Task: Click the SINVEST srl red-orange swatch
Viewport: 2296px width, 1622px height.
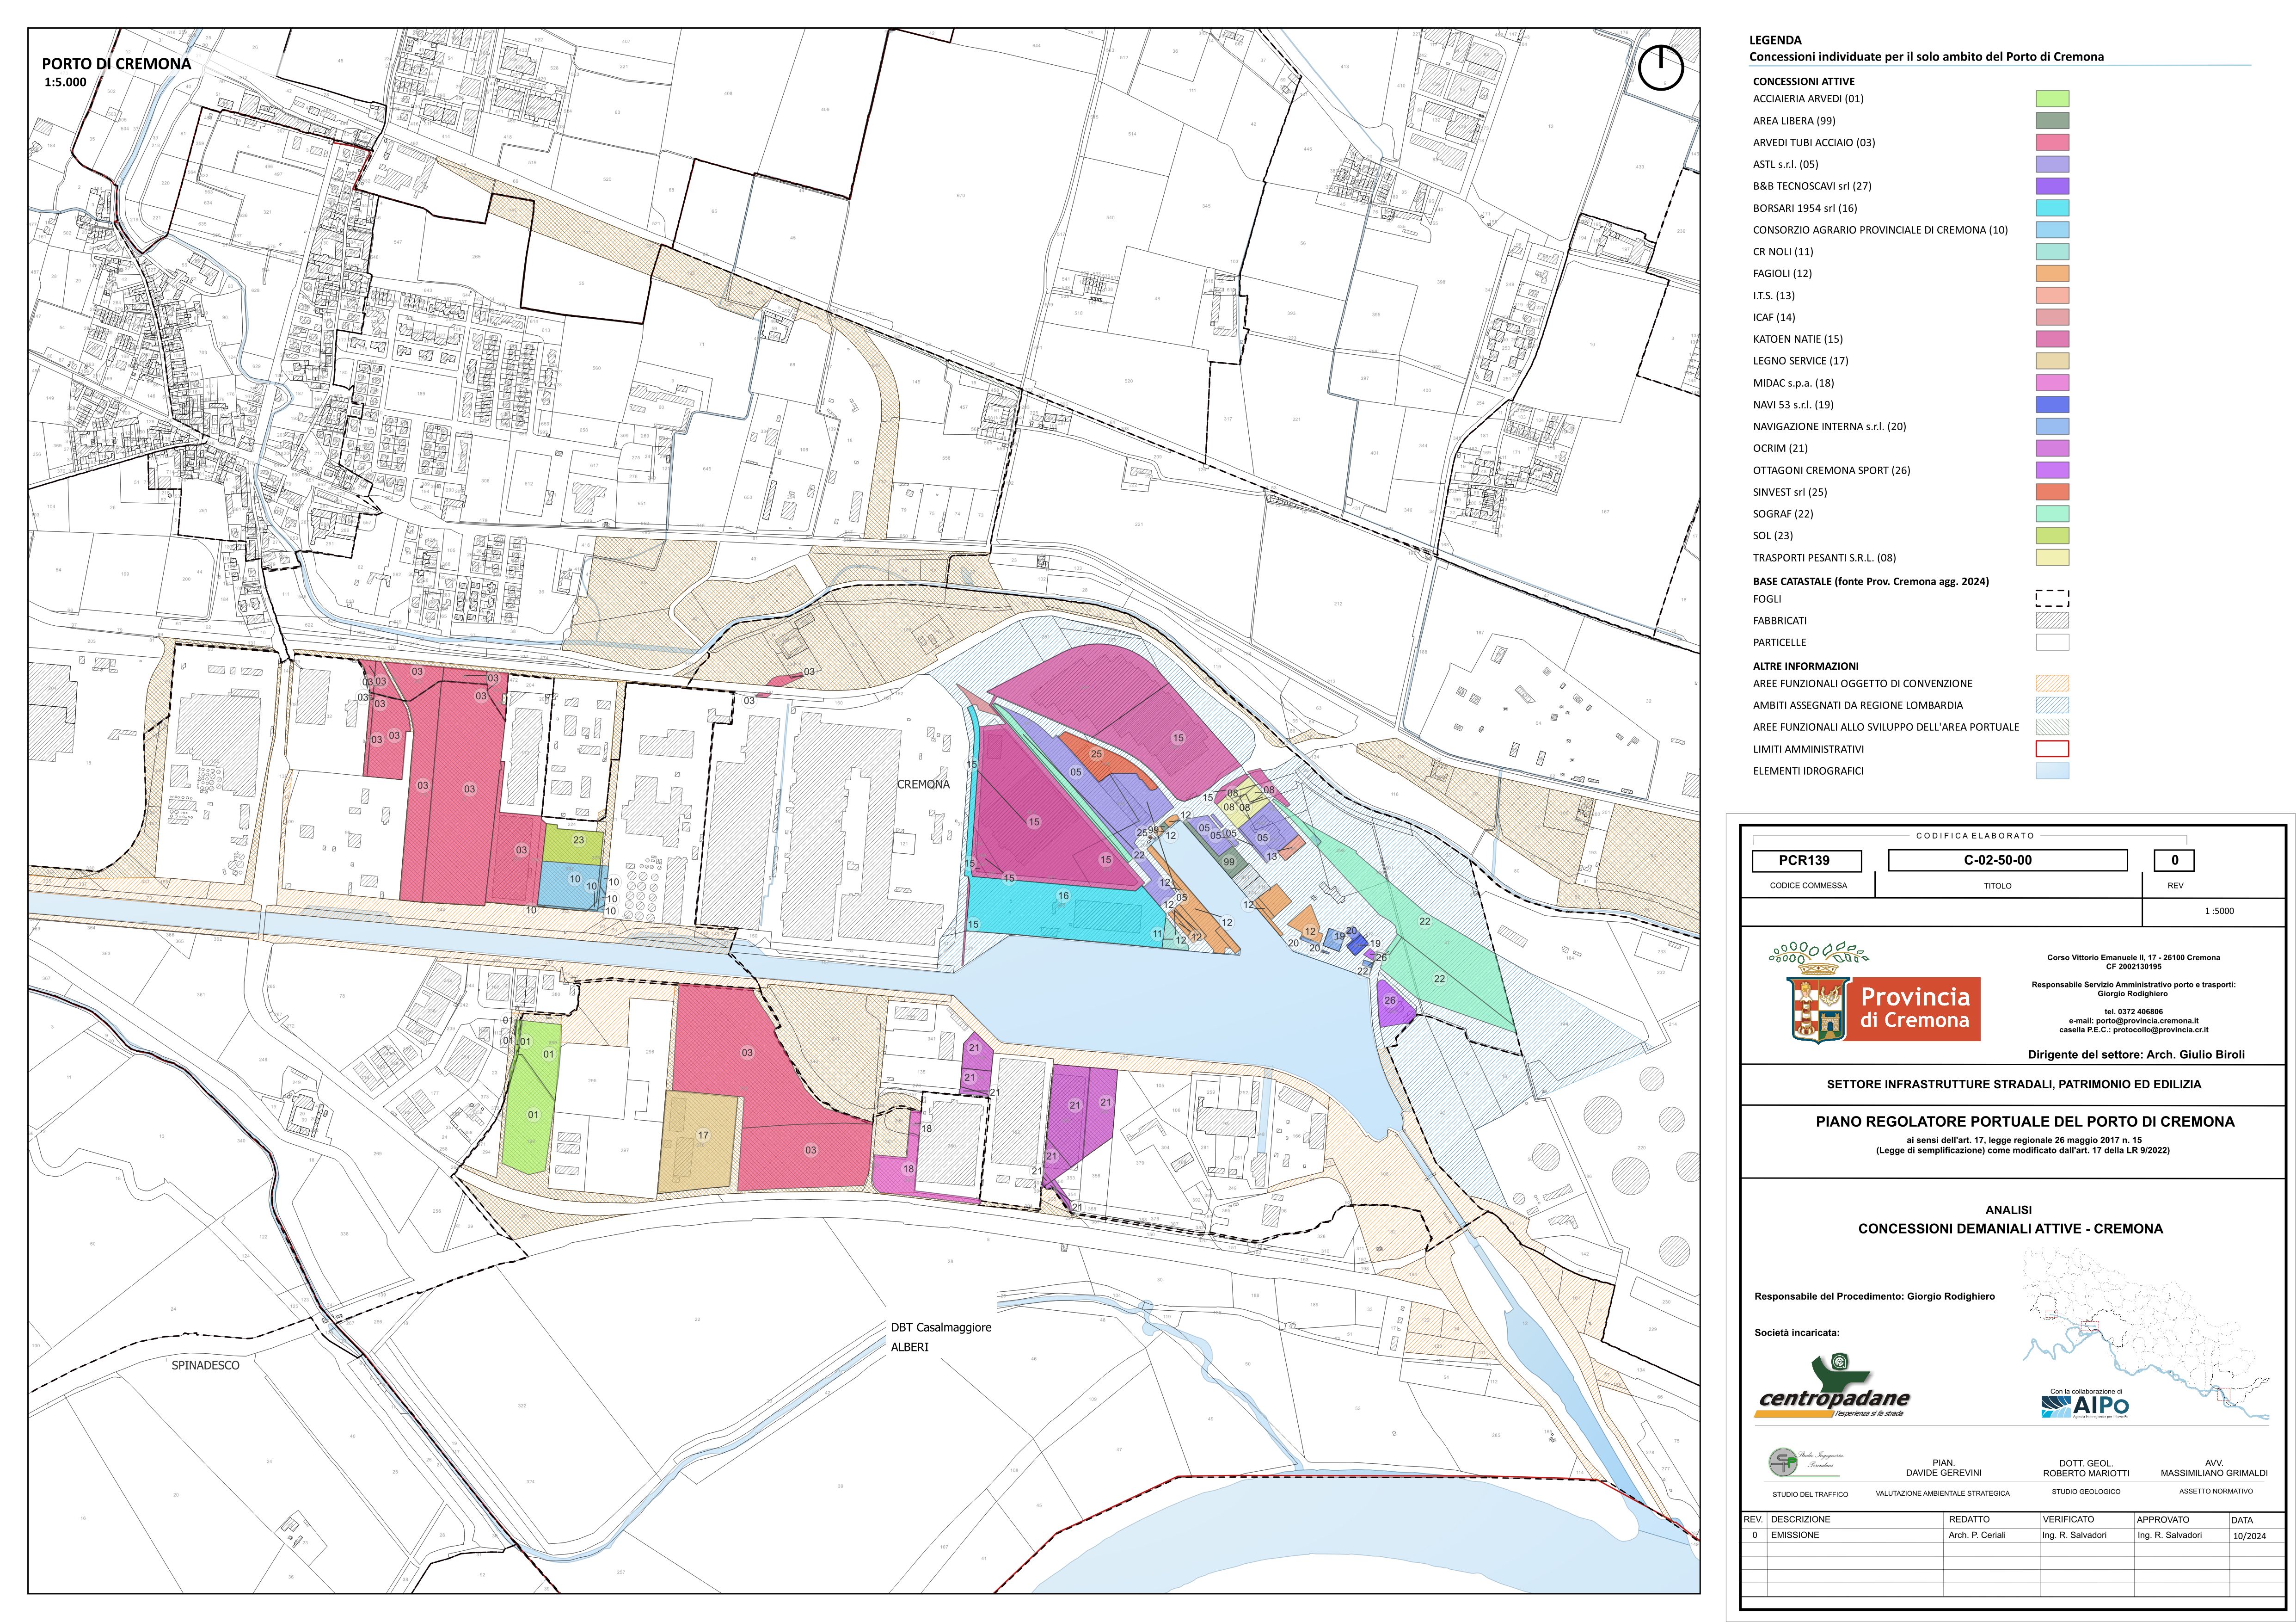Action: tap(2052, 492)
